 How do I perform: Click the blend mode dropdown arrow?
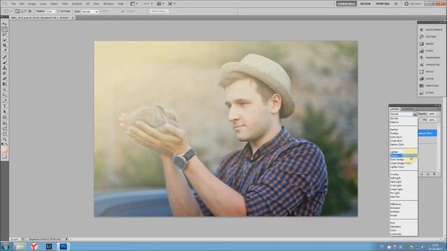[x=415, y=114]
